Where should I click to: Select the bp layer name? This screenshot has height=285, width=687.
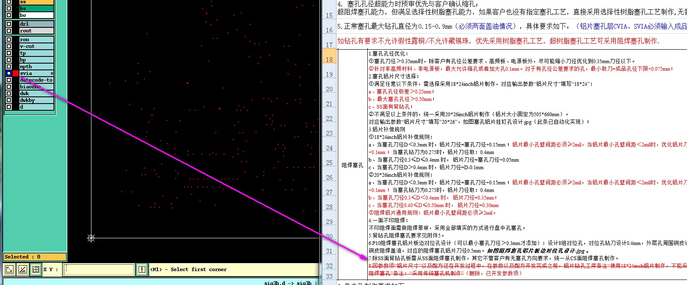click(x=37, y=60)
